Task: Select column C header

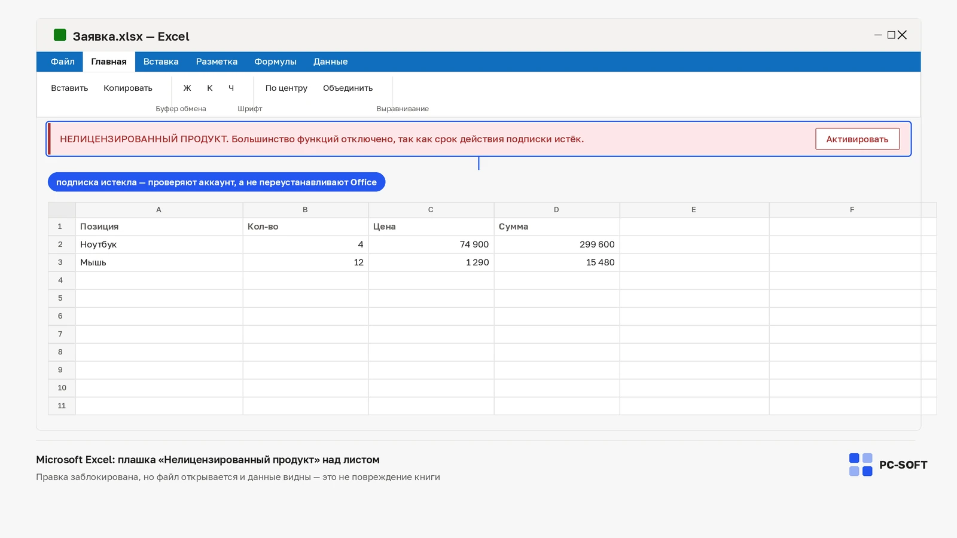Action: (x=431, y=210)
